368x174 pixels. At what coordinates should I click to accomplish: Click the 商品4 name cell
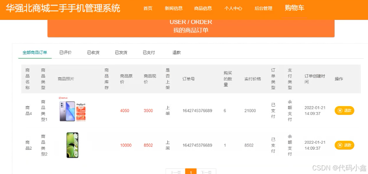pos(29,111)
